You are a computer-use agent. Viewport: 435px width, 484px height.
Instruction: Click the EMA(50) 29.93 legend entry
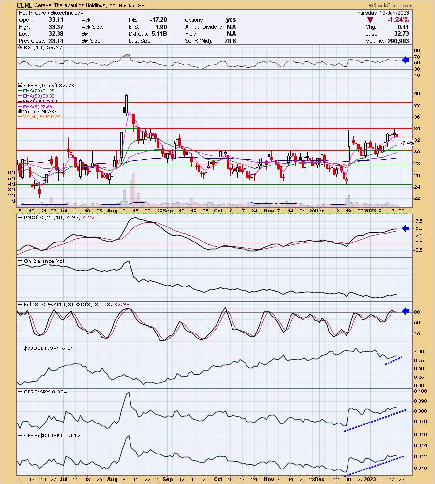(x=38, y=96)
